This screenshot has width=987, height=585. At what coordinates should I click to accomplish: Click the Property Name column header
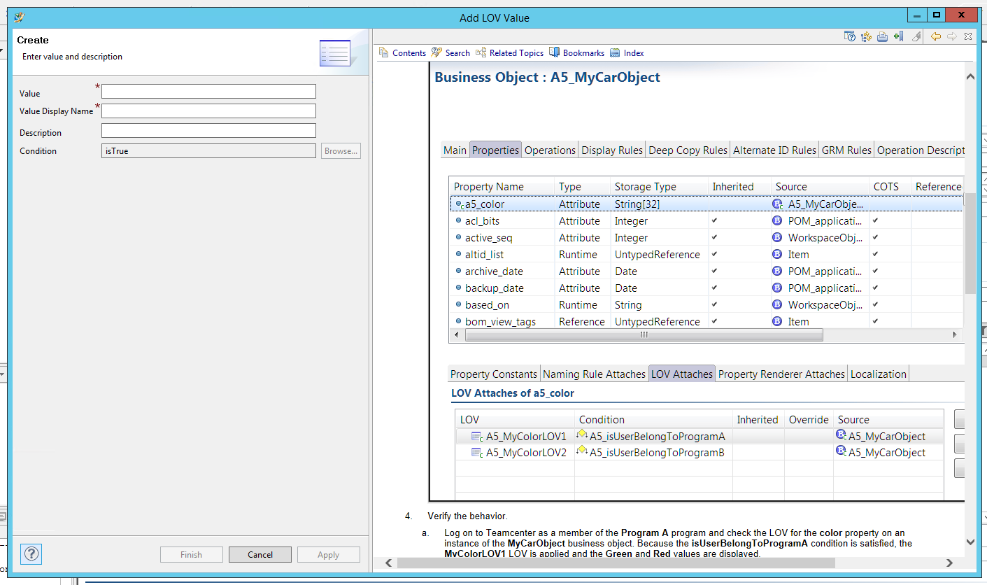coord(502,186)
